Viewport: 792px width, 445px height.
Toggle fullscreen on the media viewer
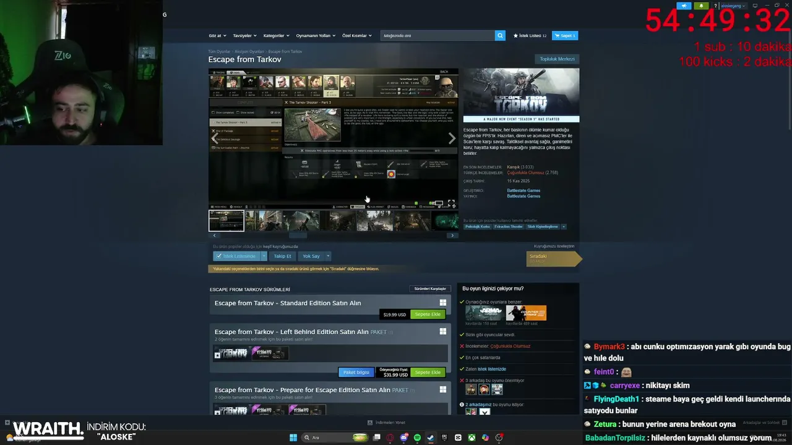click(451, 203)
